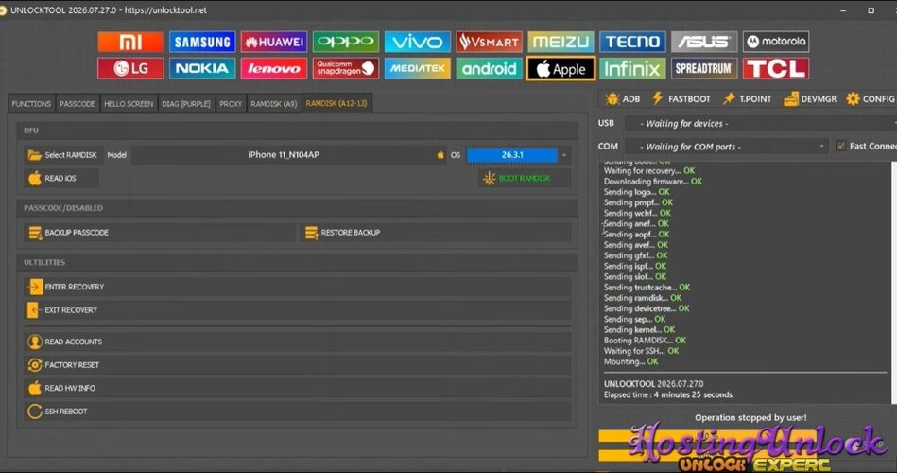Pick the Vivo brand logo
897x473 pixels.
417,42
